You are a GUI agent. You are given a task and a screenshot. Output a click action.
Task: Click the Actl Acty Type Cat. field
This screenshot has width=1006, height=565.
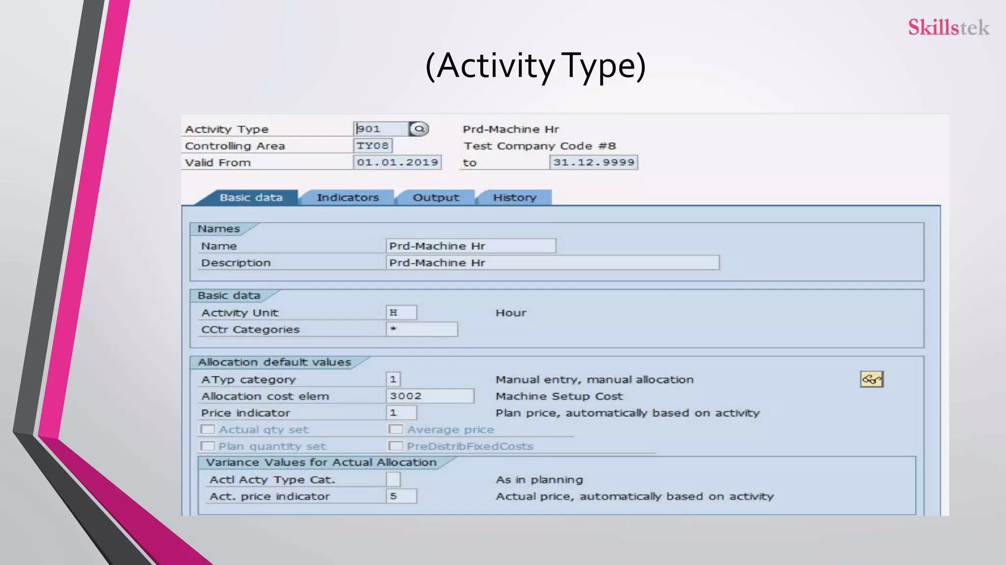pos(393,479)
